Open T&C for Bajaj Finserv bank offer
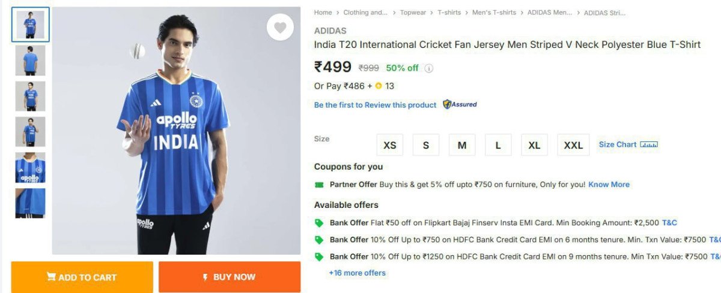 click(x=669, y=223)
